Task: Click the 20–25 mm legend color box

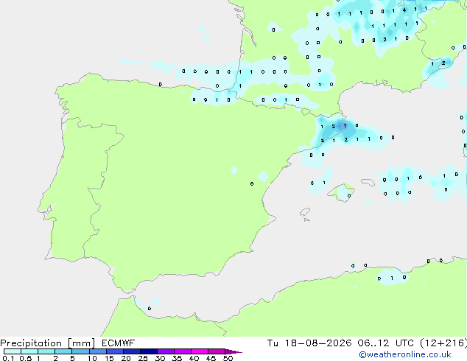Action: pos(132,351)
